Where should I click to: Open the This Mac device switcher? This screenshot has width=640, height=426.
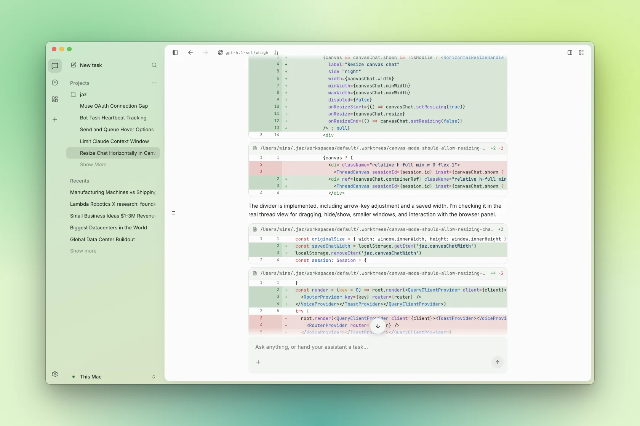coord(113,377)
